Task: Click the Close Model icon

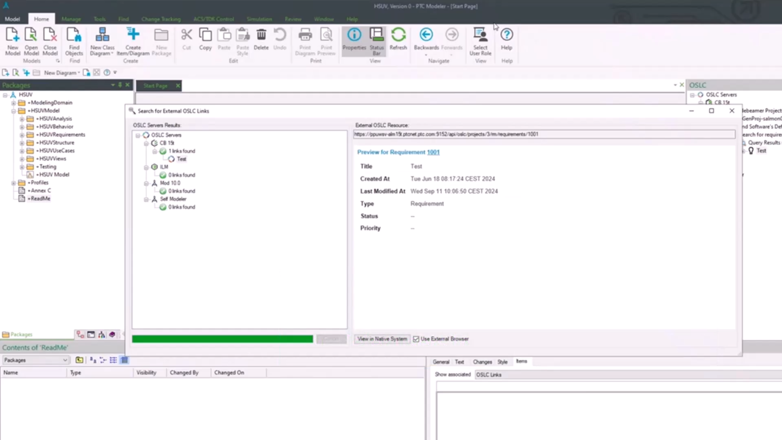Action: tap(50, 35)
